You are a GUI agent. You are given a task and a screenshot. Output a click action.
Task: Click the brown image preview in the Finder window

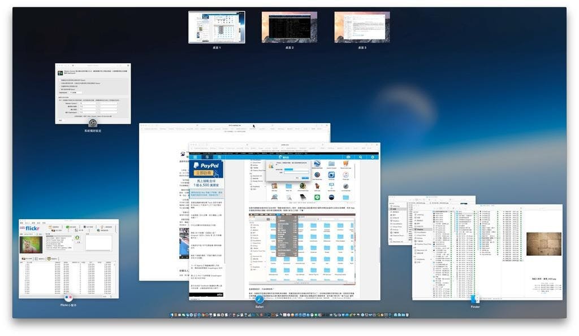pos(543,244)
